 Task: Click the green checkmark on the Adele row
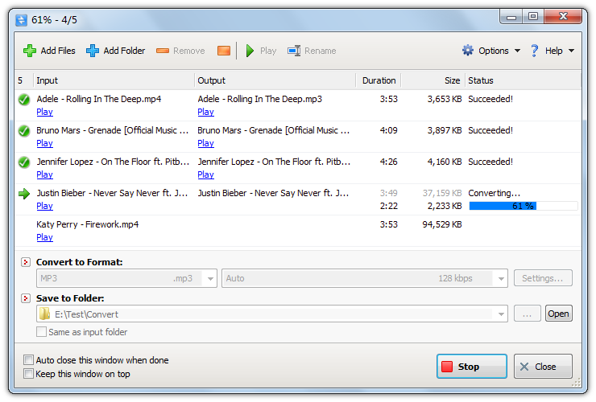pyautogui.click(x=24, y=100)
